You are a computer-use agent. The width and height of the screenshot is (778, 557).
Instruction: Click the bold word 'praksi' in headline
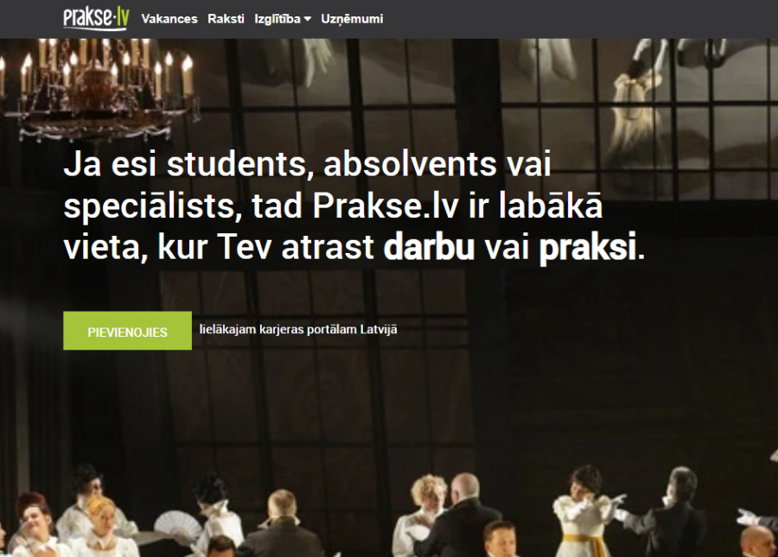point(588,247)
